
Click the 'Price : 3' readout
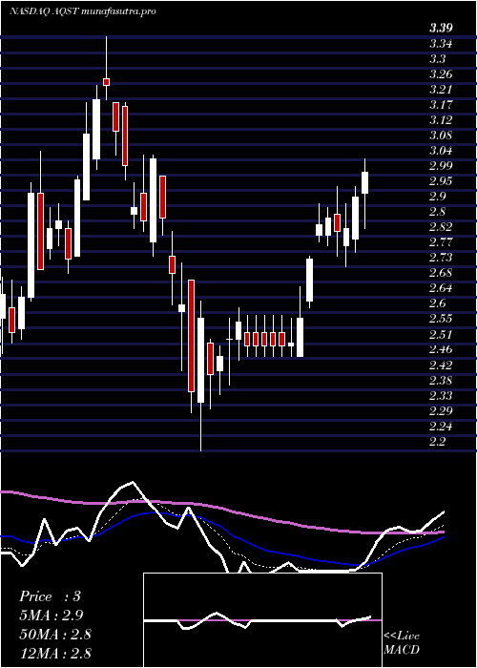click(50, 596)
